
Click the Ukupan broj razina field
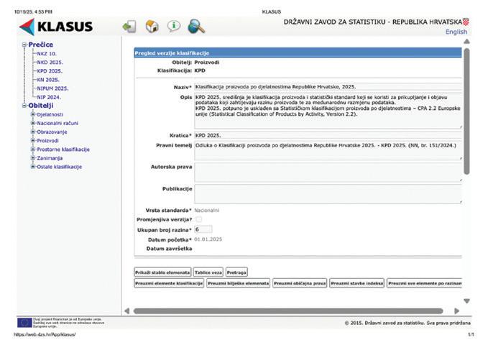tap(203, 229)
